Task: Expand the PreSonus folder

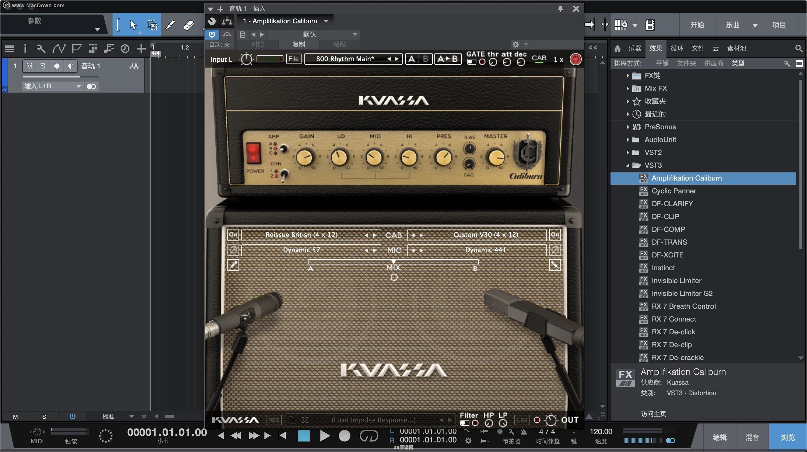Action: (x=627, y=127)
